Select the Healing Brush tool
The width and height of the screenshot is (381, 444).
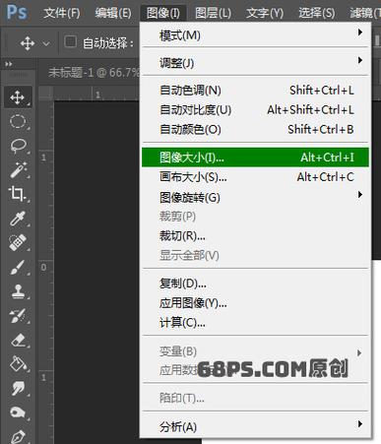18,242
